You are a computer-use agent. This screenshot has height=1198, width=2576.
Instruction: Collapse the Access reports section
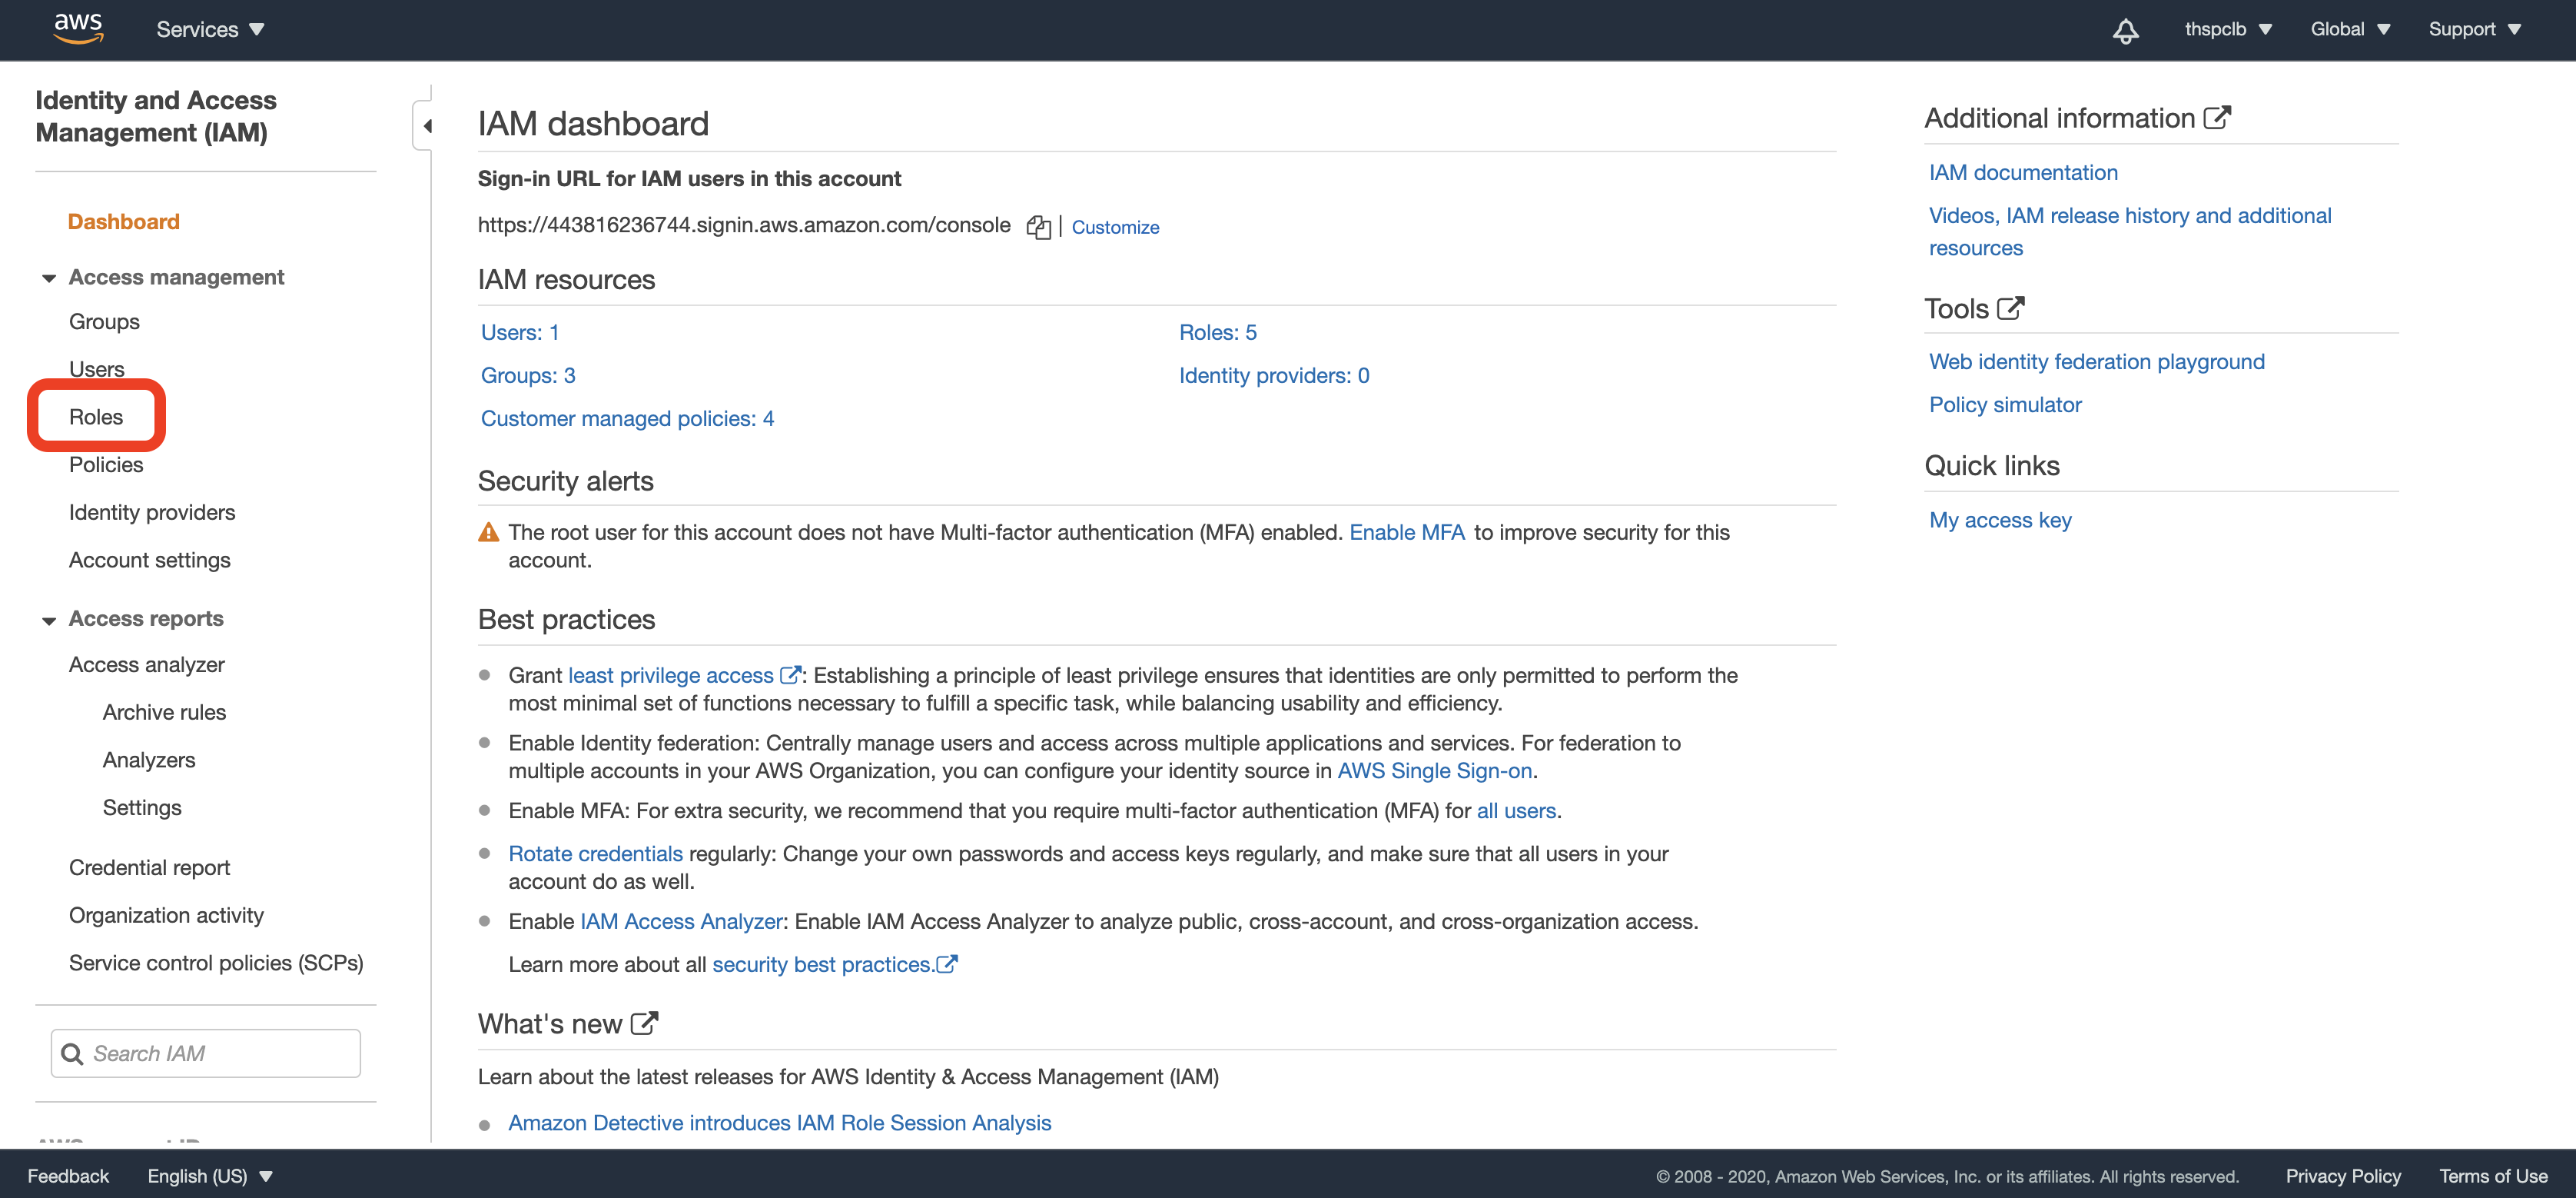click(48, 621)
